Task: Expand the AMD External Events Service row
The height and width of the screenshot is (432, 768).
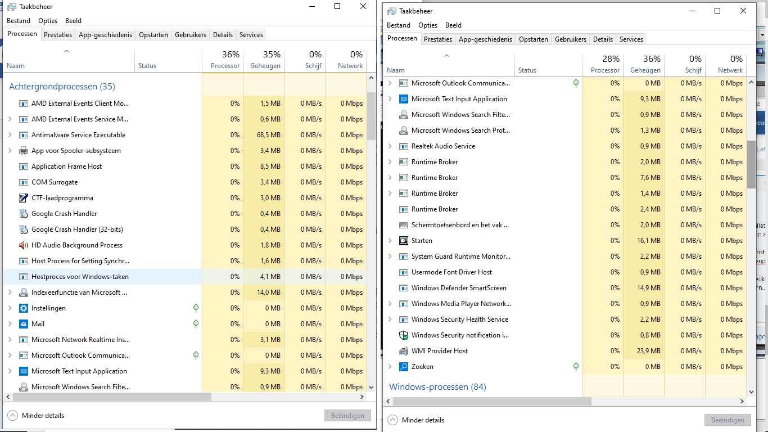Action: 10,119
